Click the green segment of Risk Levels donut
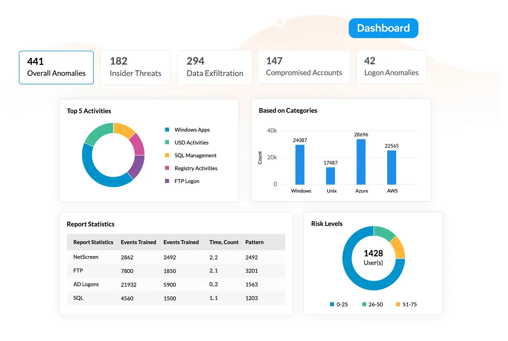The height and width of the screenshot is (341, 508). click(384, 233)
